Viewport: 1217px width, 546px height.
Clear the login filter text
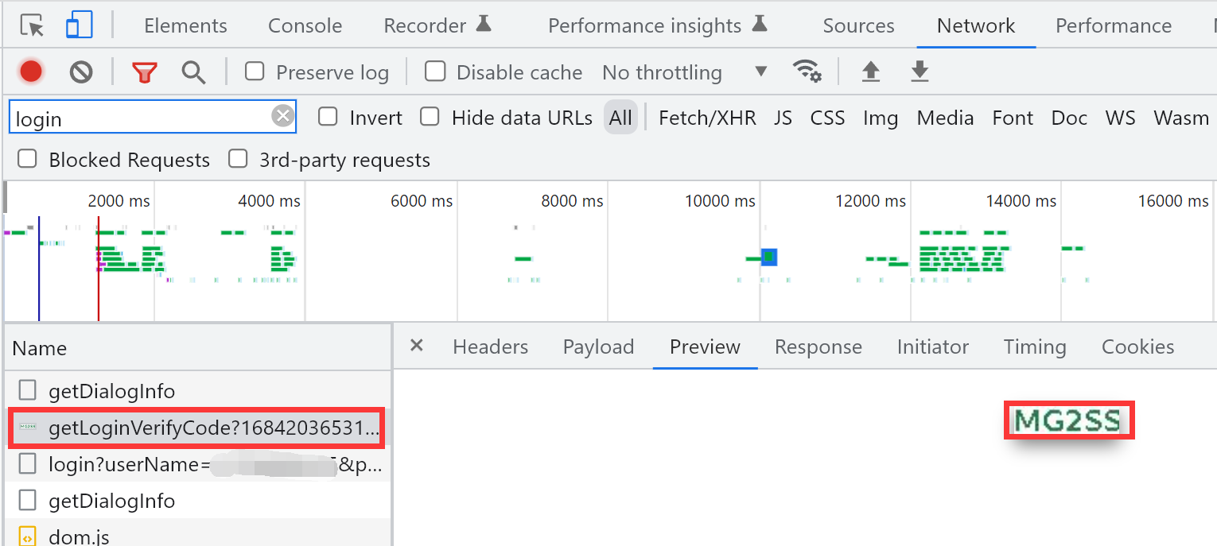pos(282,117)
